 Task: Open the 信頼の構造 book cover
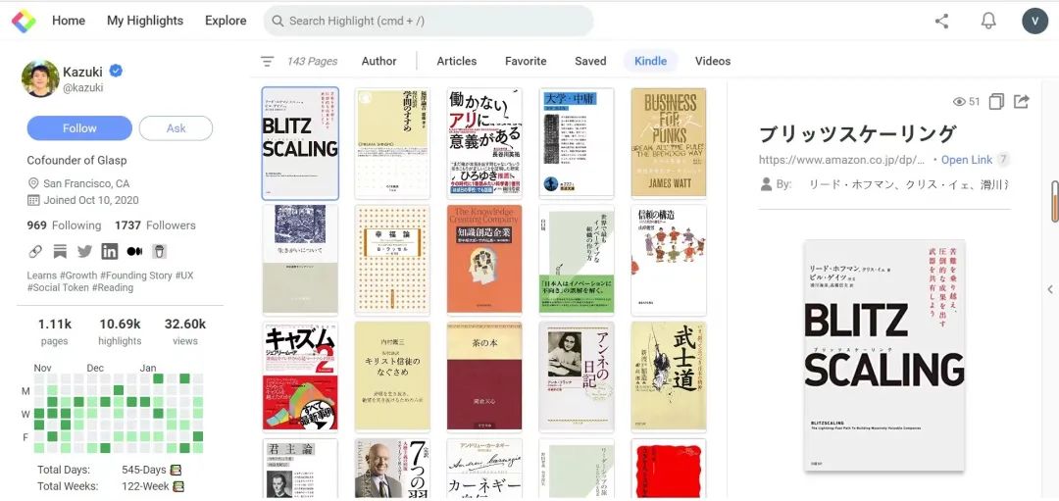669,259
